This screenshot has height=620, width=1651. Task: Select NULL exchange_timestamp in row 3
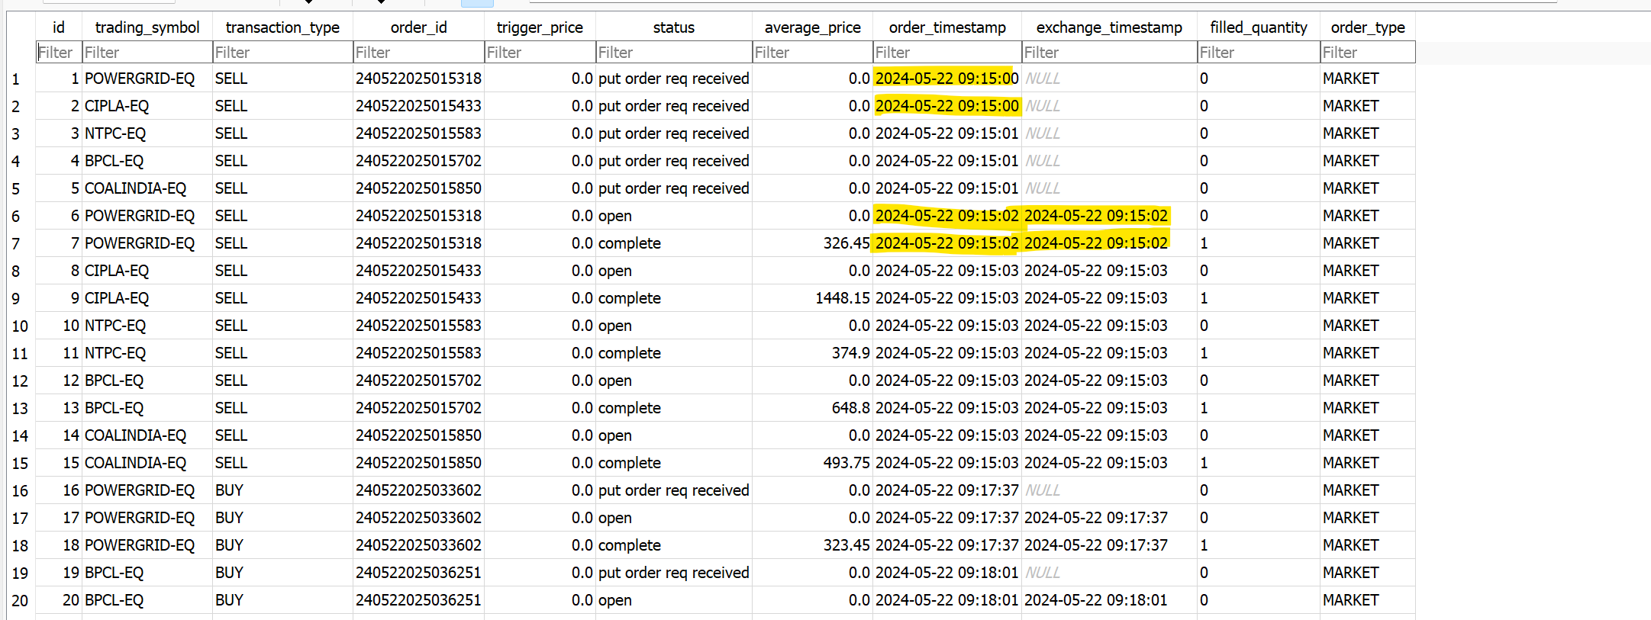1109,133
